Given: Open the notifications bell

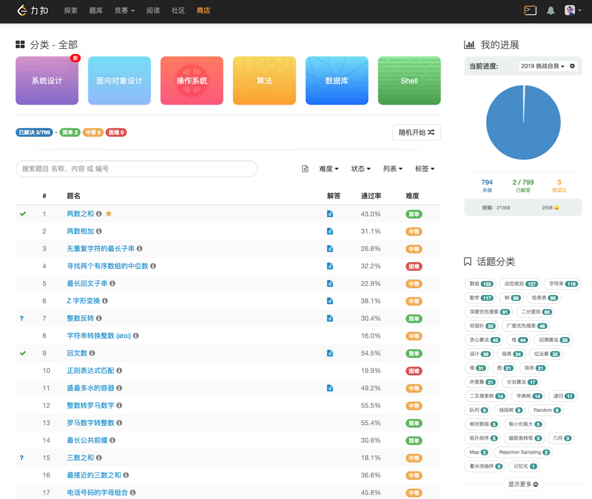Looking at the screenshot, I should 551,11.
